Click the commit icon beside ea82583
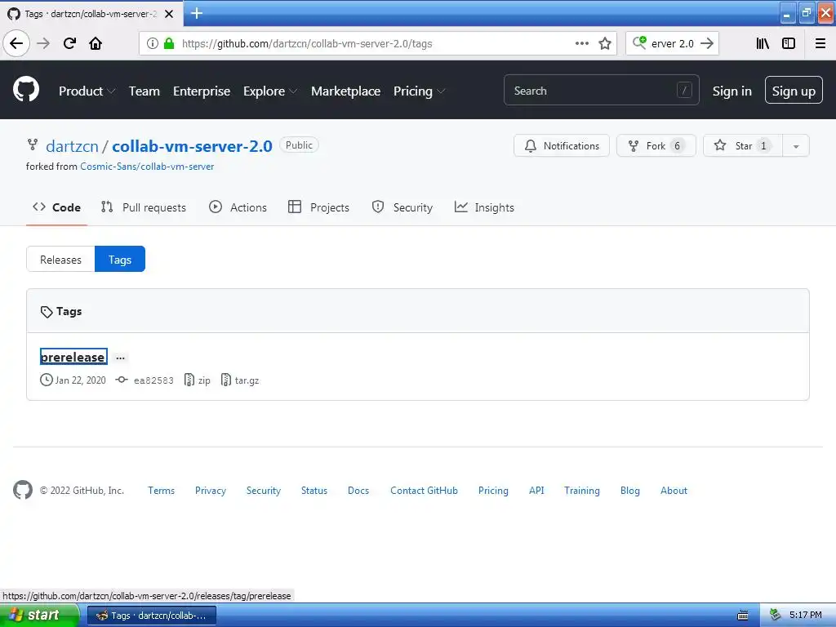 (x=122, y=380)
